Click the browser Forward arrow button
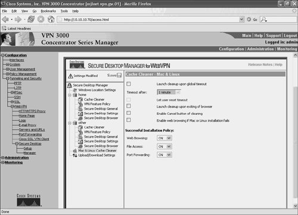 click(18, 19)
